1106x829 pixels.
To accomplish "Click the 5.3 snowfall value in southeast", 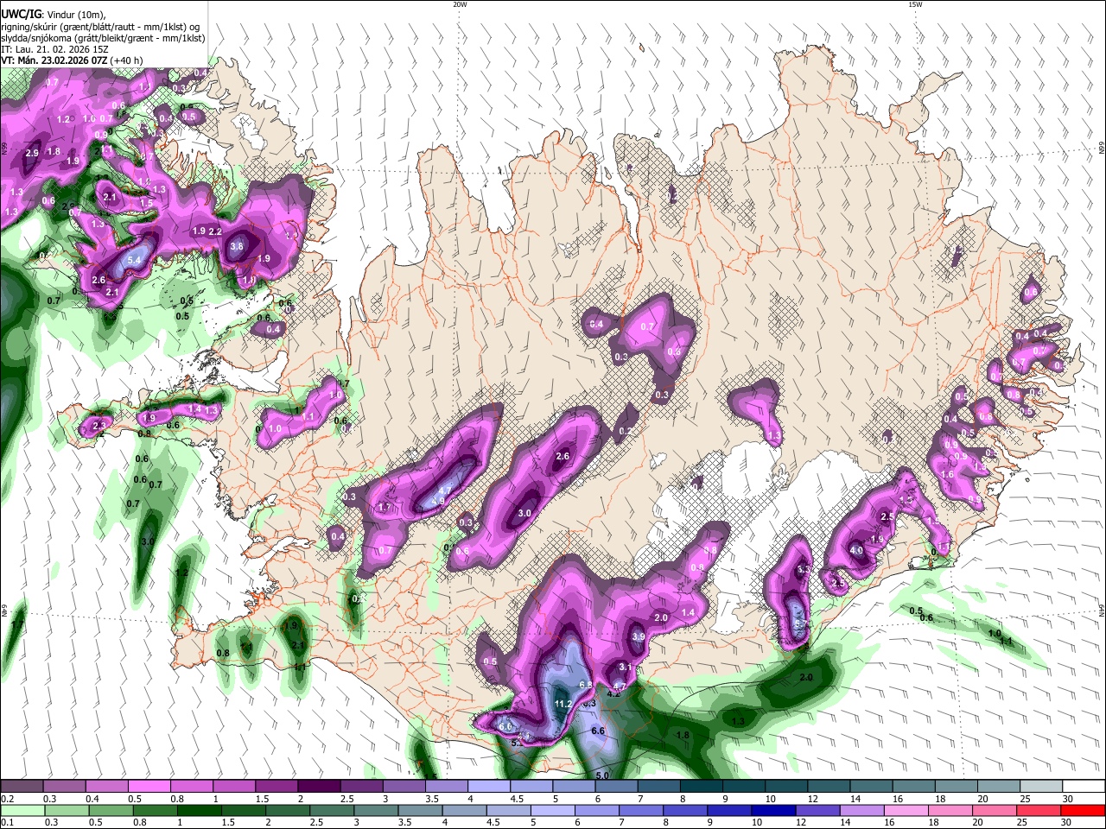I will (804, 570).
